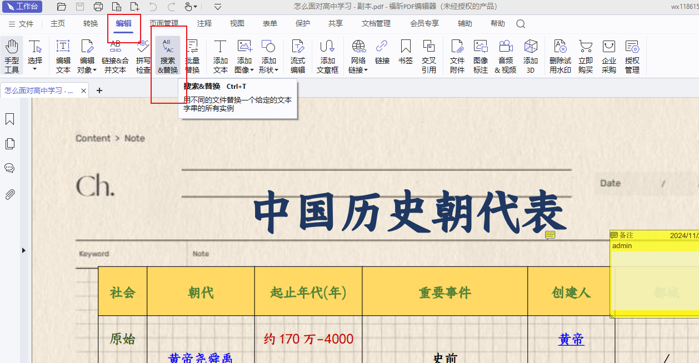The height and width of the screenshot is (363, 699).
Task: Open the Audio & Video (音频&视频) tool
Action: point(506,56)
